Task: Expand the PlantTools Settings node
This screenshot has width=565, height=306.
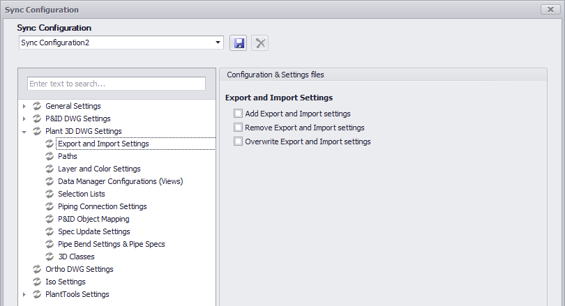Action: point(24,294)
